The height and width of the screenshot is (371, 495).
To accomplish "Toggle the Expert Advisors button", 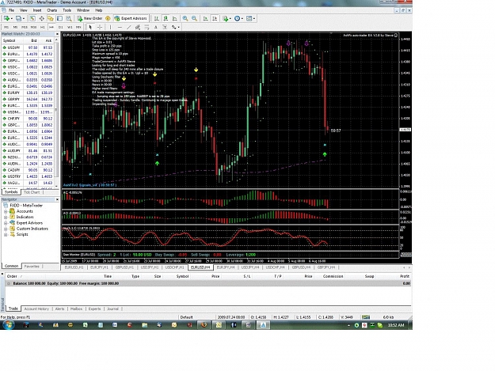I will click(131, 19).
